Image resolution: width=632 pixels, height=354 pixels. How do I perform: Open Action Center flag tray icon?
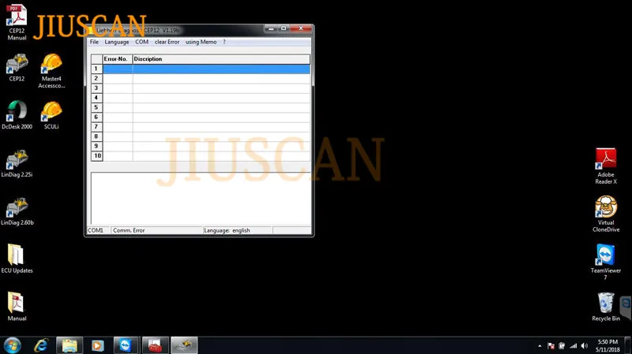[551, 346]
